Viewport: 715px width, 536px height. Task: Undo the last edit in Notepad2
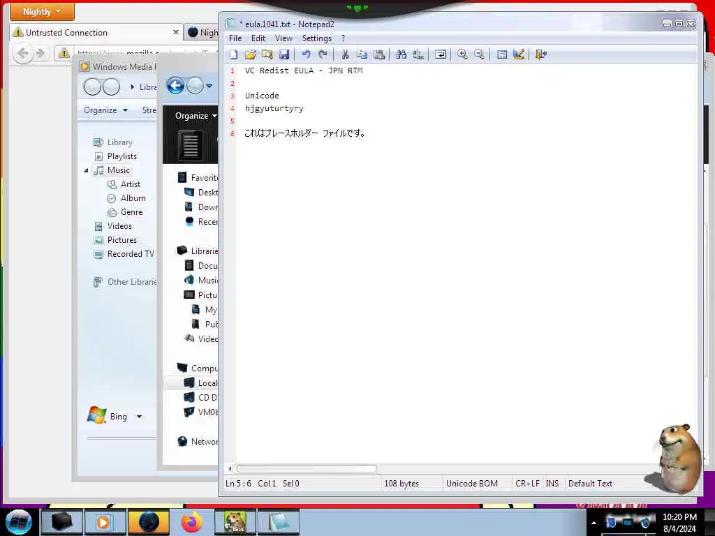pyautogui.click(x=306, y=54)
